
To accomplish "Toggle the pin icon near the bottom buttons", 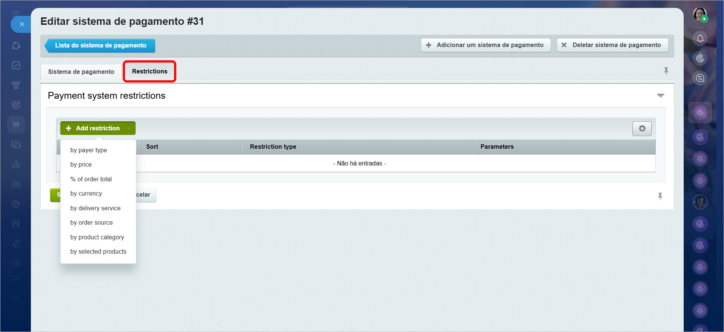I will point(660,196).
